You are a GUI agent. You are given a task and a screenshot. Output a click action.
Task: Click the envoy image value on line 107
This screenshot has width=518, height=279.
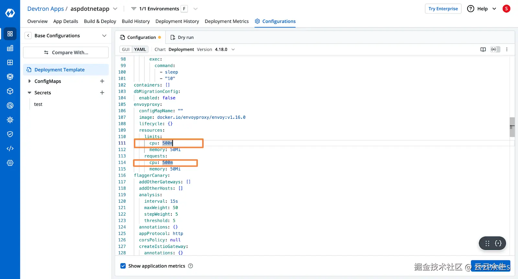point(201,117)
